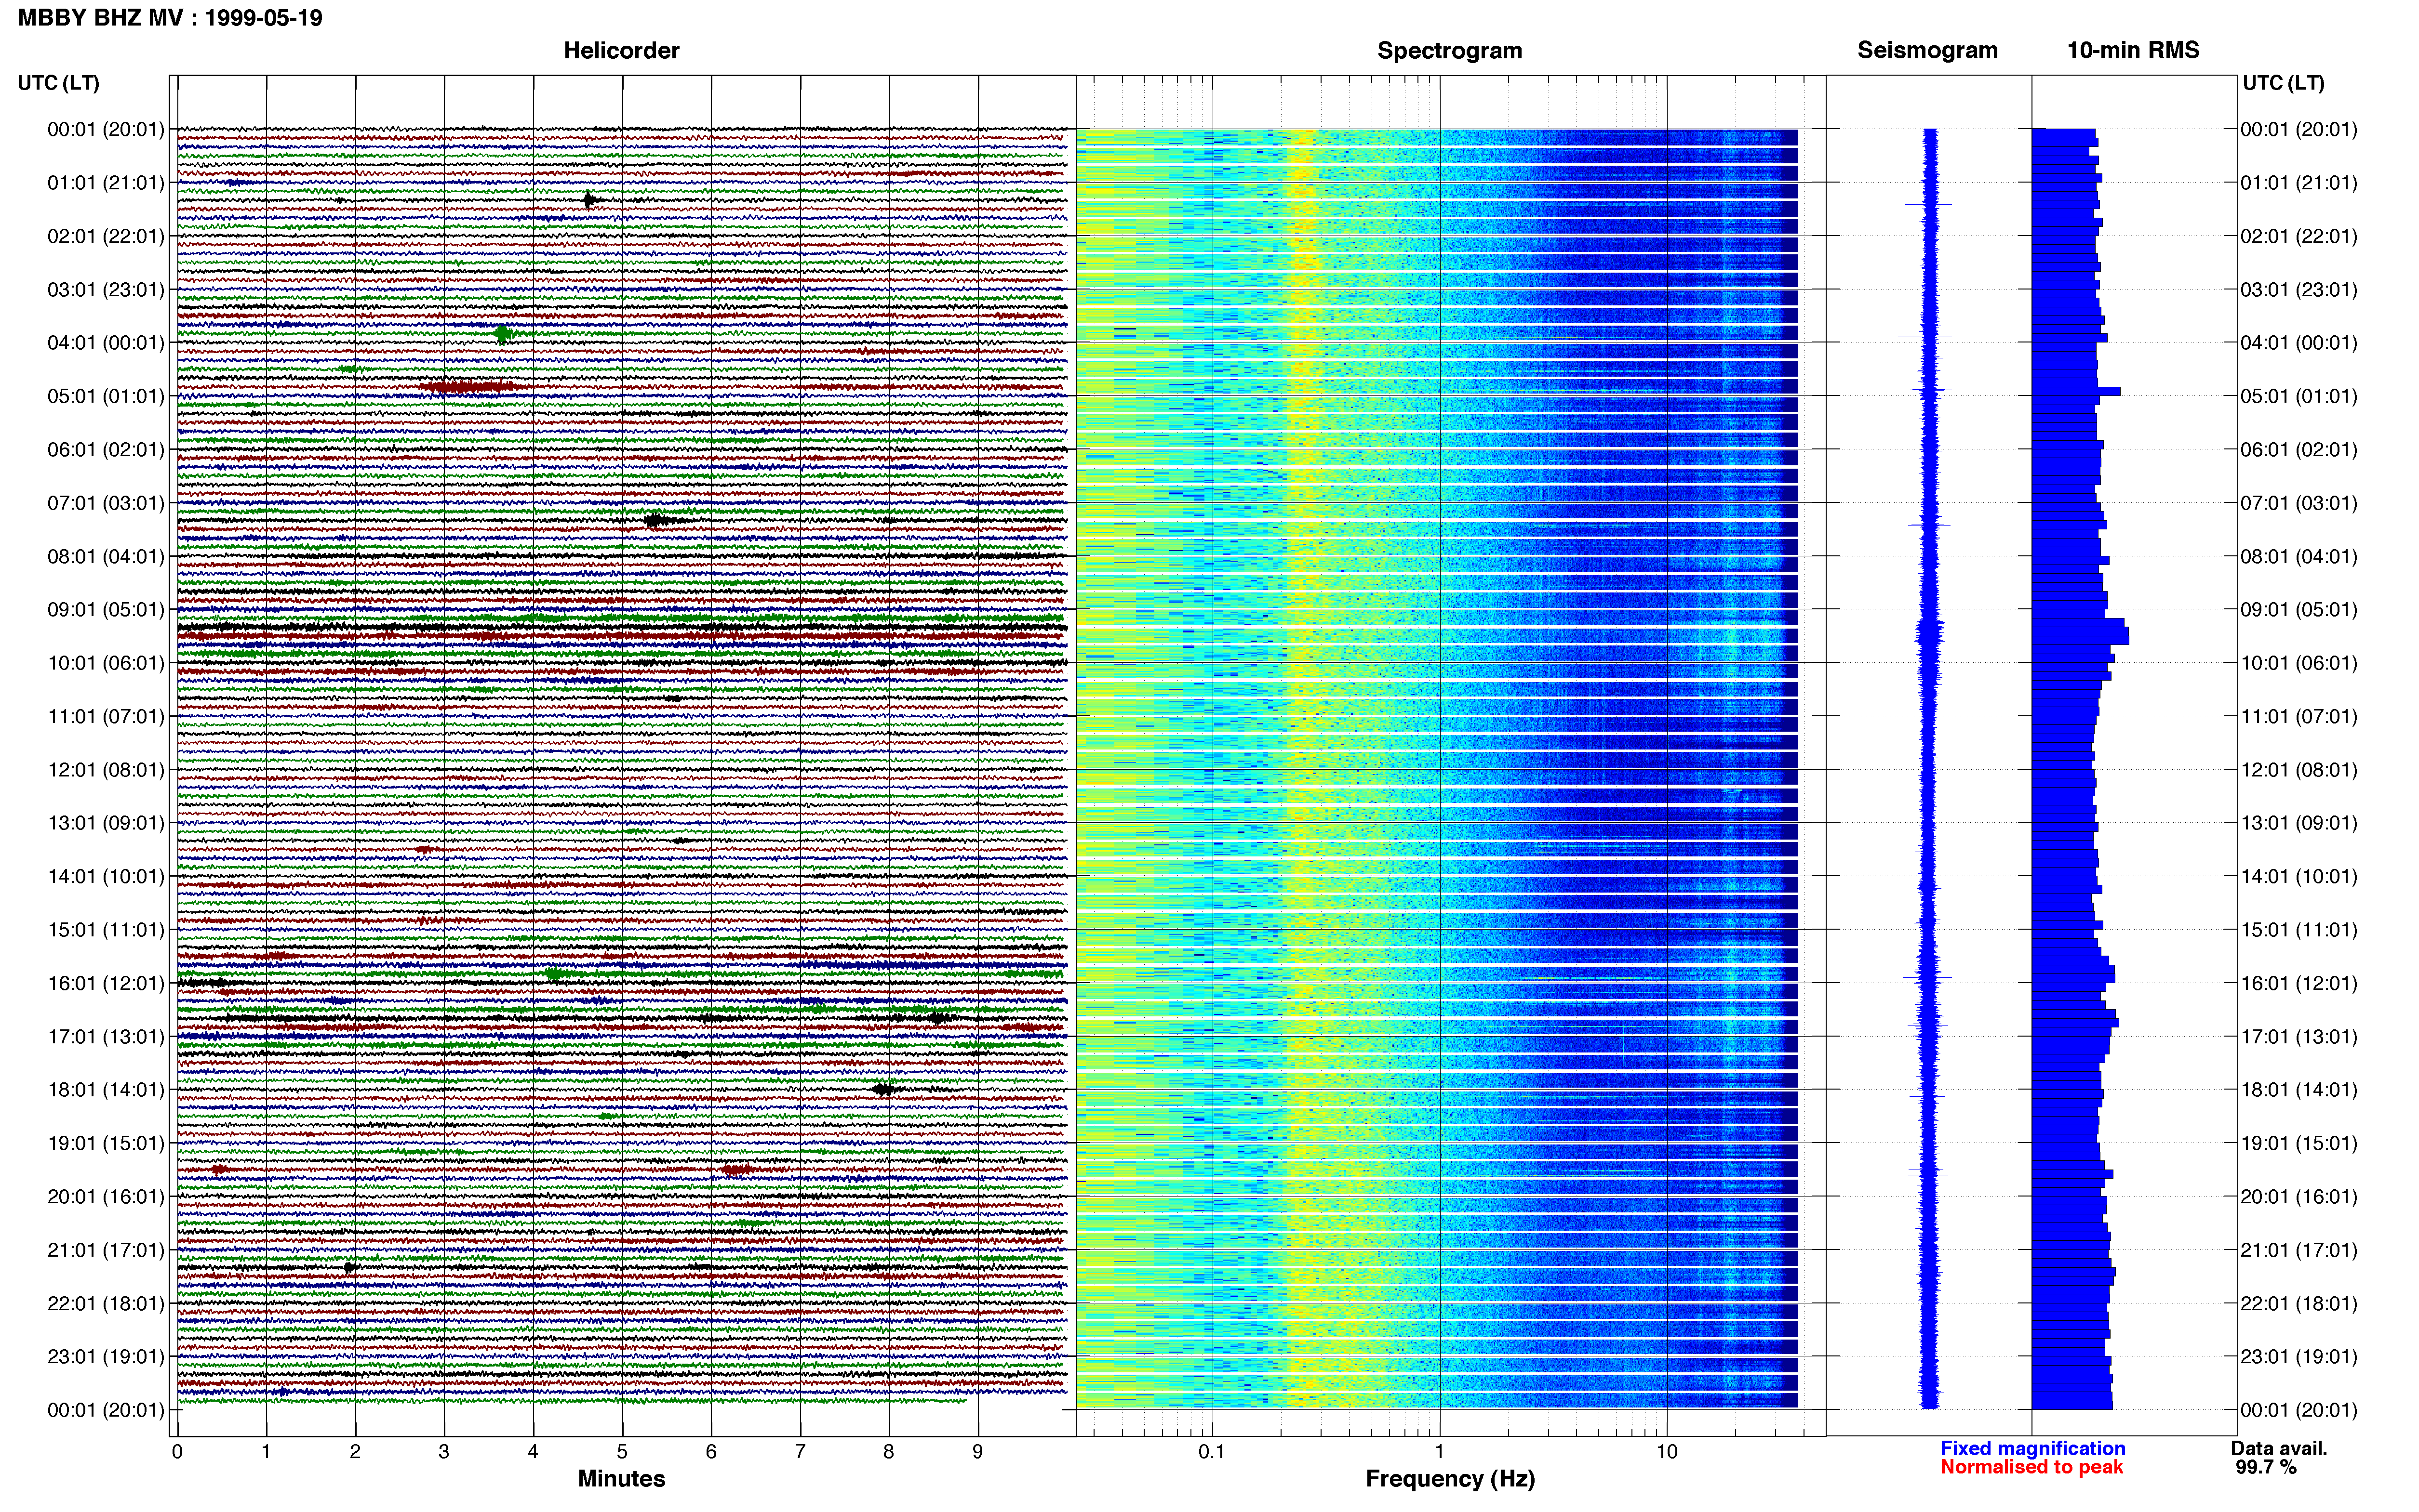This screenshot has height=1512, width=2419.
Task: Select '23:01 (19:01)' on the right time axis
Action: click(x=2299, y=1357)
